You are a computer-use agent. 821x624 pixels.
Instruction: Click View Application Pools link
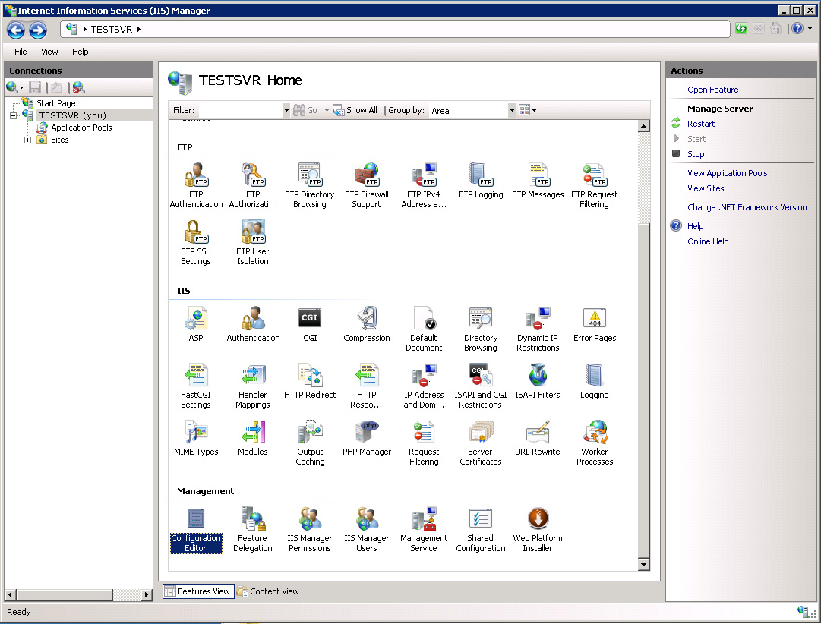tap(728, 173)
